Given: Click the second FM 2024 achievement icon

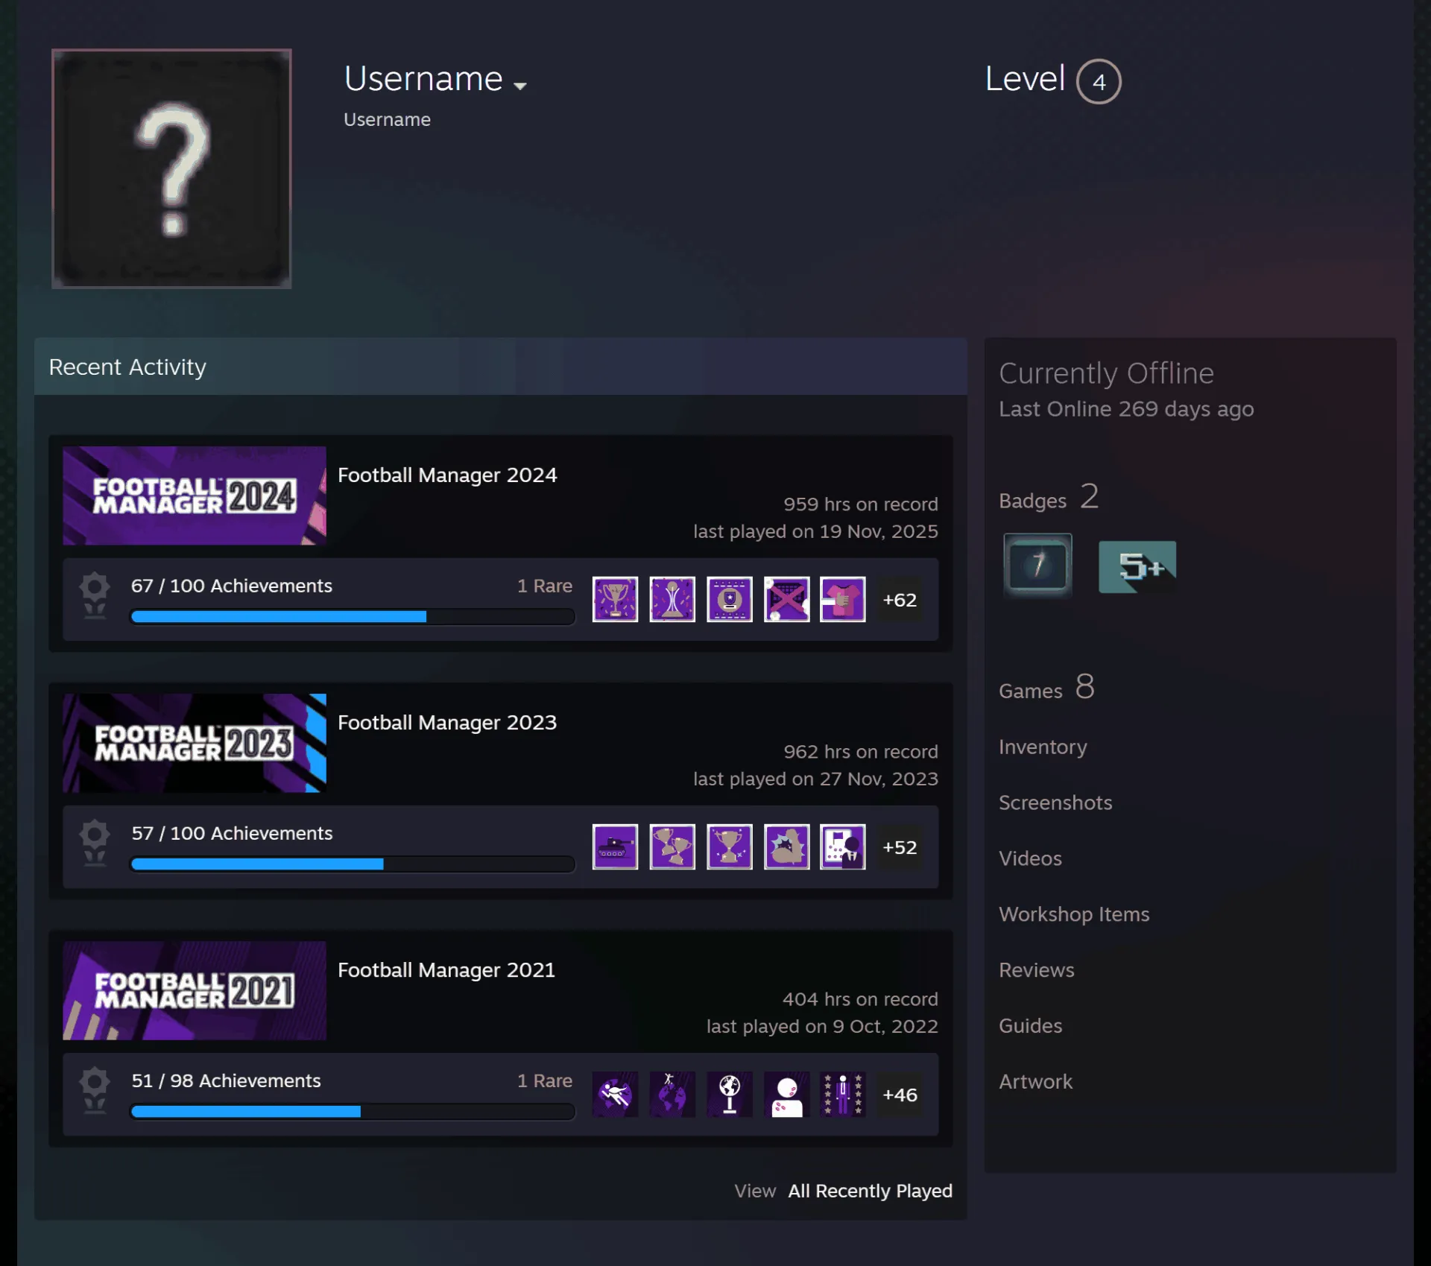Looking at the screenshot, I should coord(672,599).
